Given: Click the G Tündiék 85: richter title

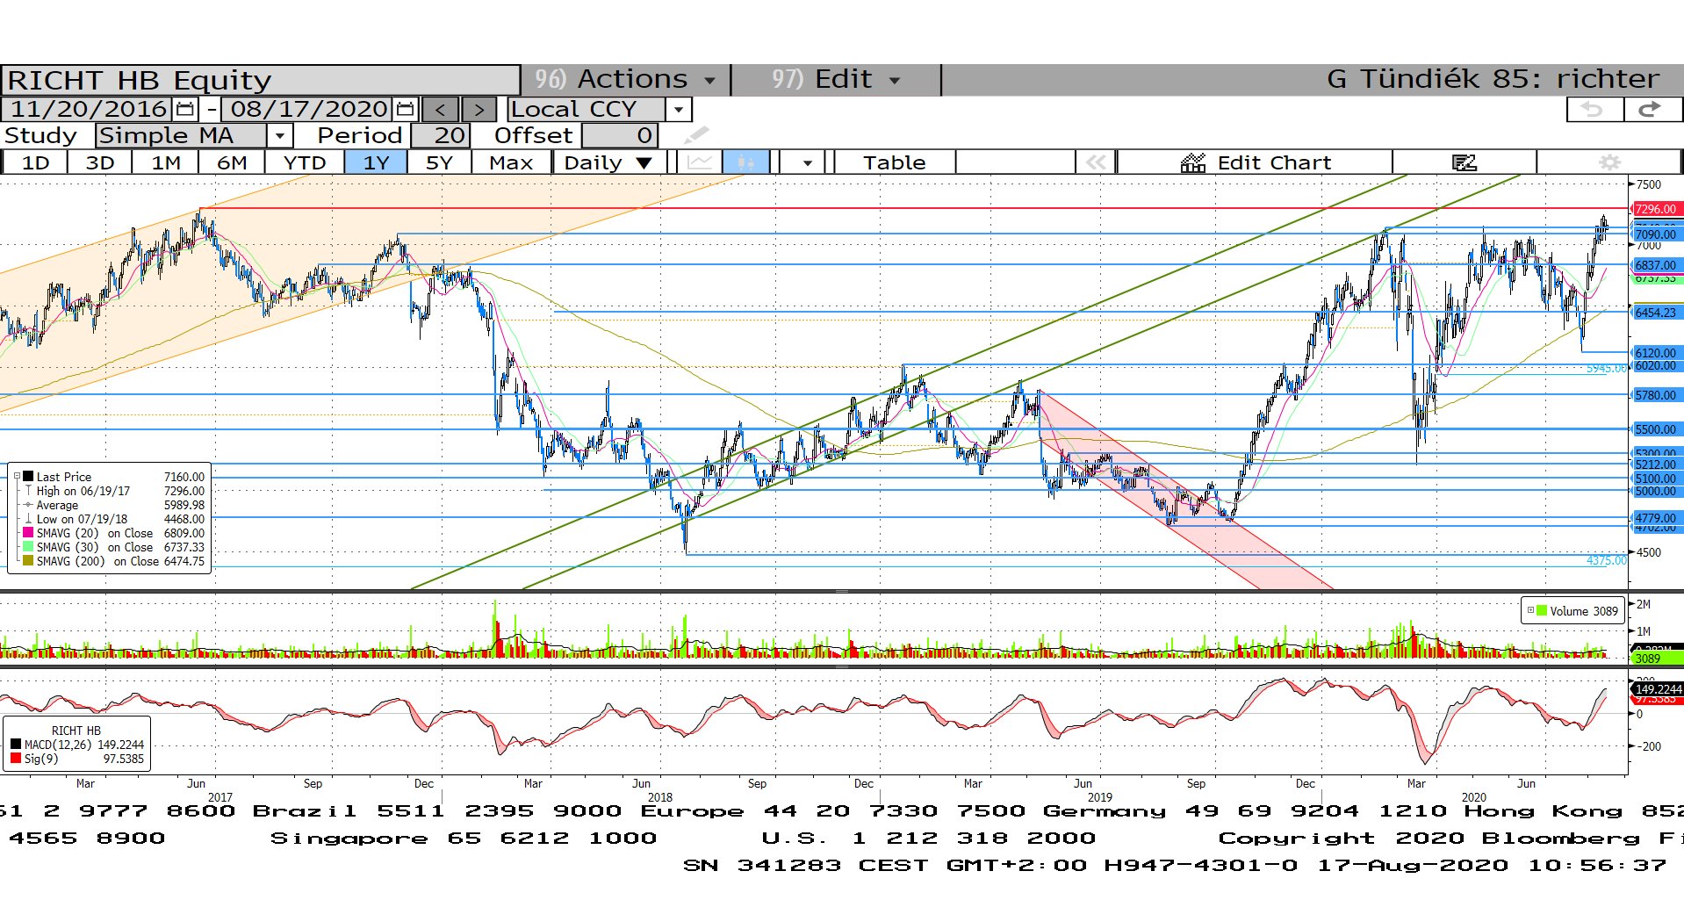Looking at the screenshot, I should (x=1493, y=79).
